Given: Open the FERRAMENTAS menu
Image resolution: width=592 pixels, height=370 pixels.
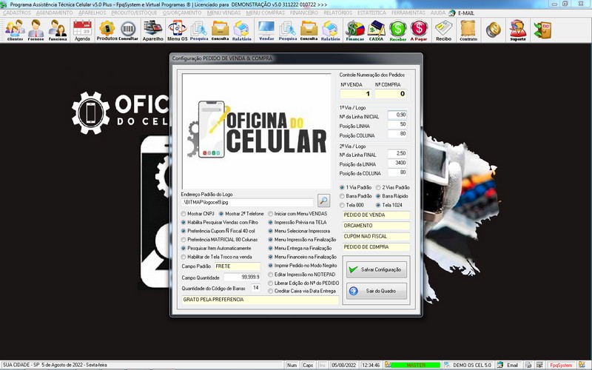Looking at the screenshot, I should [x=408, y=13].
